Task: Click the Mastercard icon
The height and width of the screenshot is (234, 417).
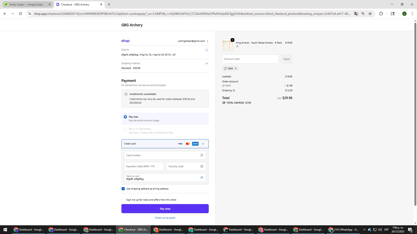Action: (x=188, y=144)
